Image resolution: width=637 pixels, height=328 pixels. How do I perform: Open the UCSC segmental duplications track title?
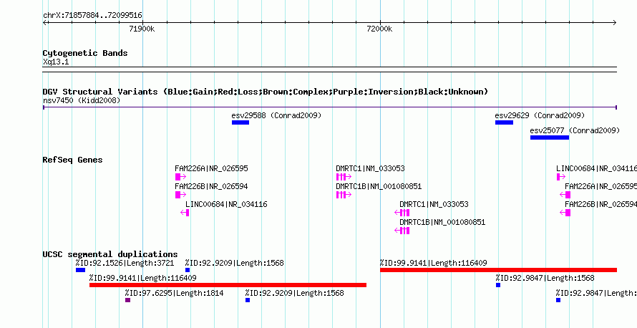tap(110, 255)
